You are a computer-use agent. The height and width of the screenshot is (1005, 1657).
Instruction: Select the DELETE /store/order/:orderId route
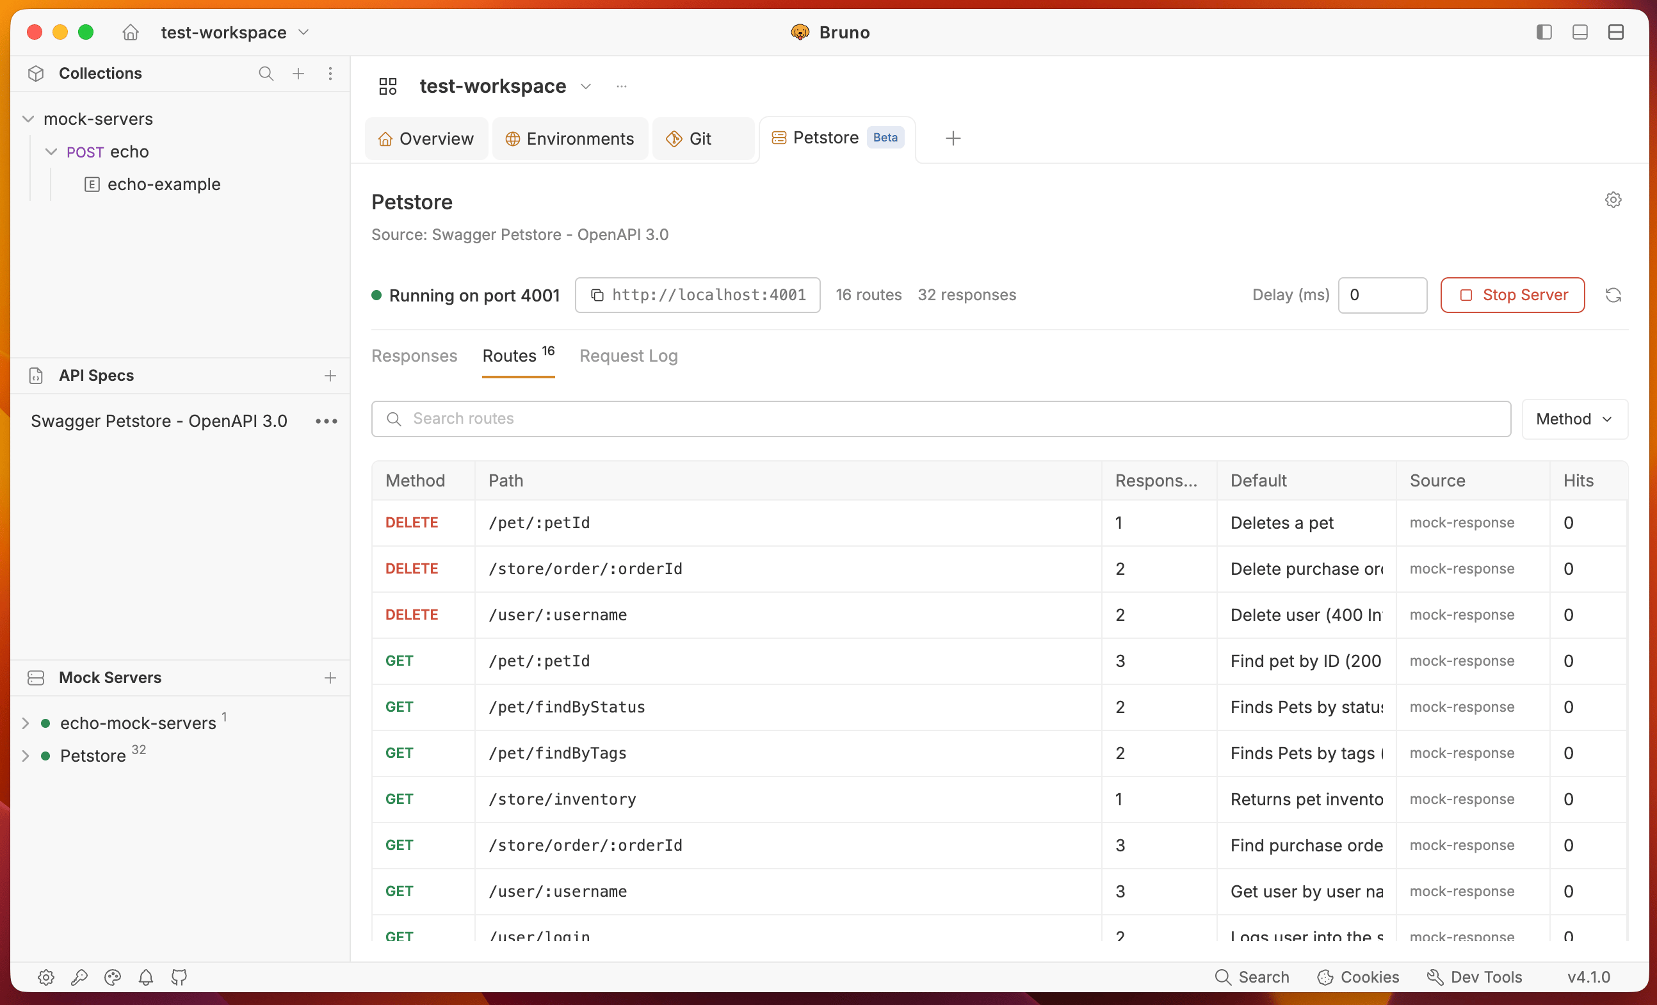coord(999,568)
